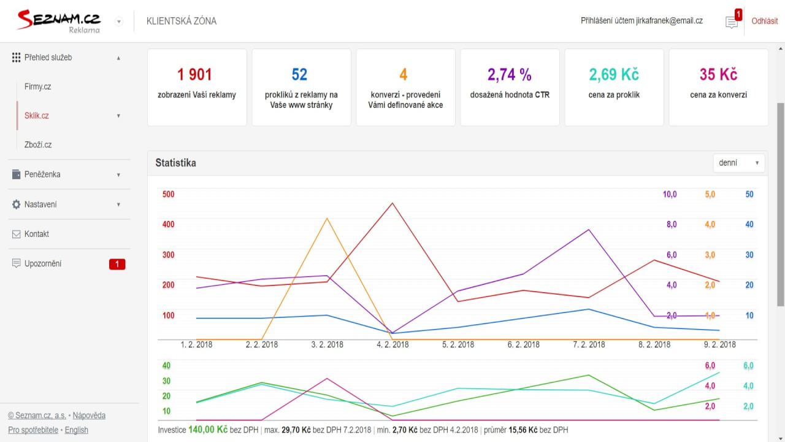Open the Nápověda help link
Image resolution: width=785 pixels, height=442 pixels.
click(x=89, y=416)
